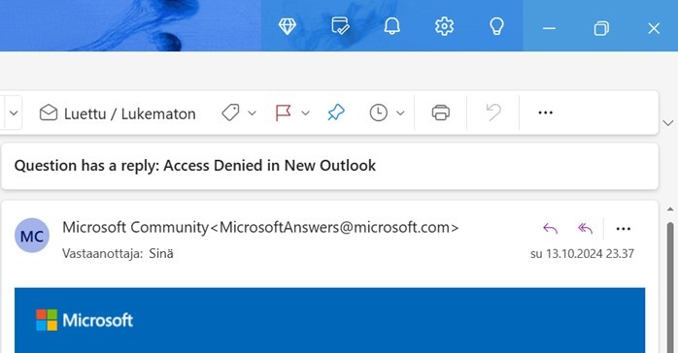
Task: Open the My Day calendar-check icon
Action: pyautogui.click(x=340, y=26)
